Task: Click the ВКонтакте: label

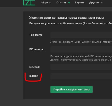Action: pyautogui.click(x=36, y=49)
